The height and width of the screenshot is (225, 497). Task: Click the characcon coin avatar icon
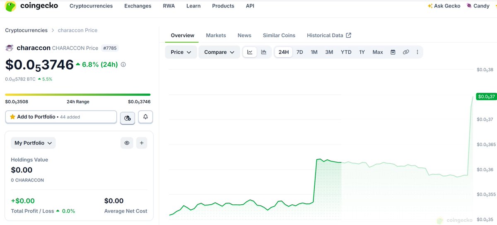point(10,48)
